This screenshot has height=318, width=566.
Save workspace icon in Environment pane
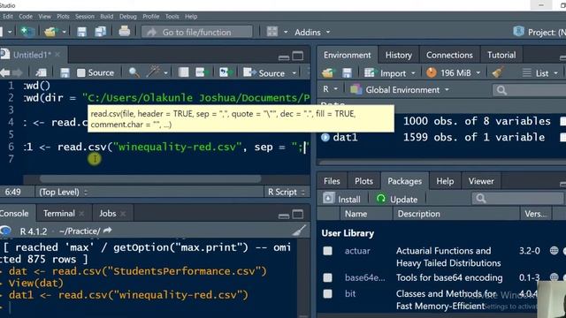pyautogui.click(x=347, y=73)
